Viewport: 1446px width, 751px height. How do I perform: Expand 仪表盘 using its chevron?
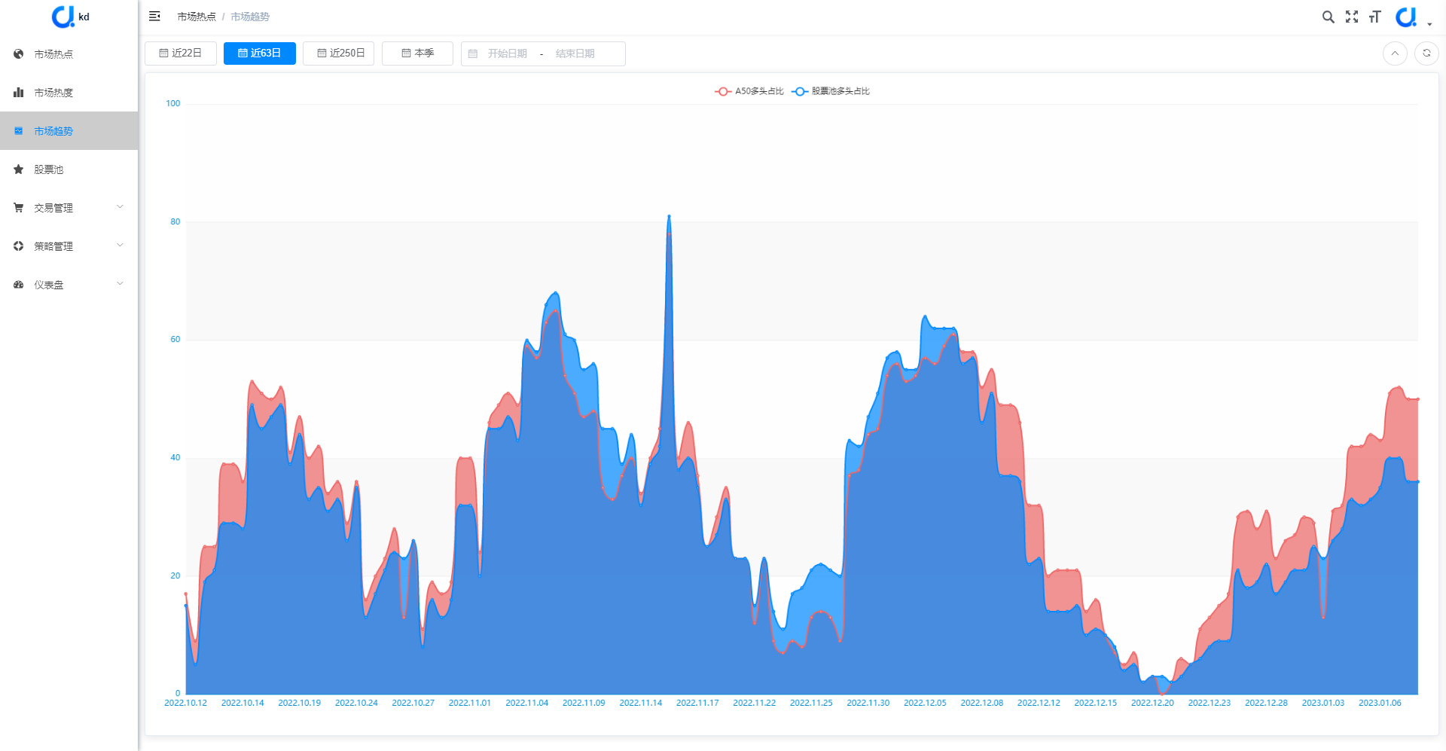click(120, 284)
